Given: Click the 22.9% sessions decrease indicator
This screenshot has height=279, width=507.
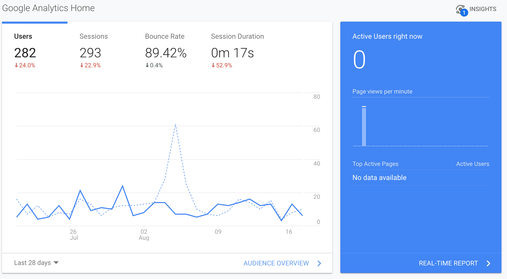Looking at the screenshot, I should click(x=90, y=65).
